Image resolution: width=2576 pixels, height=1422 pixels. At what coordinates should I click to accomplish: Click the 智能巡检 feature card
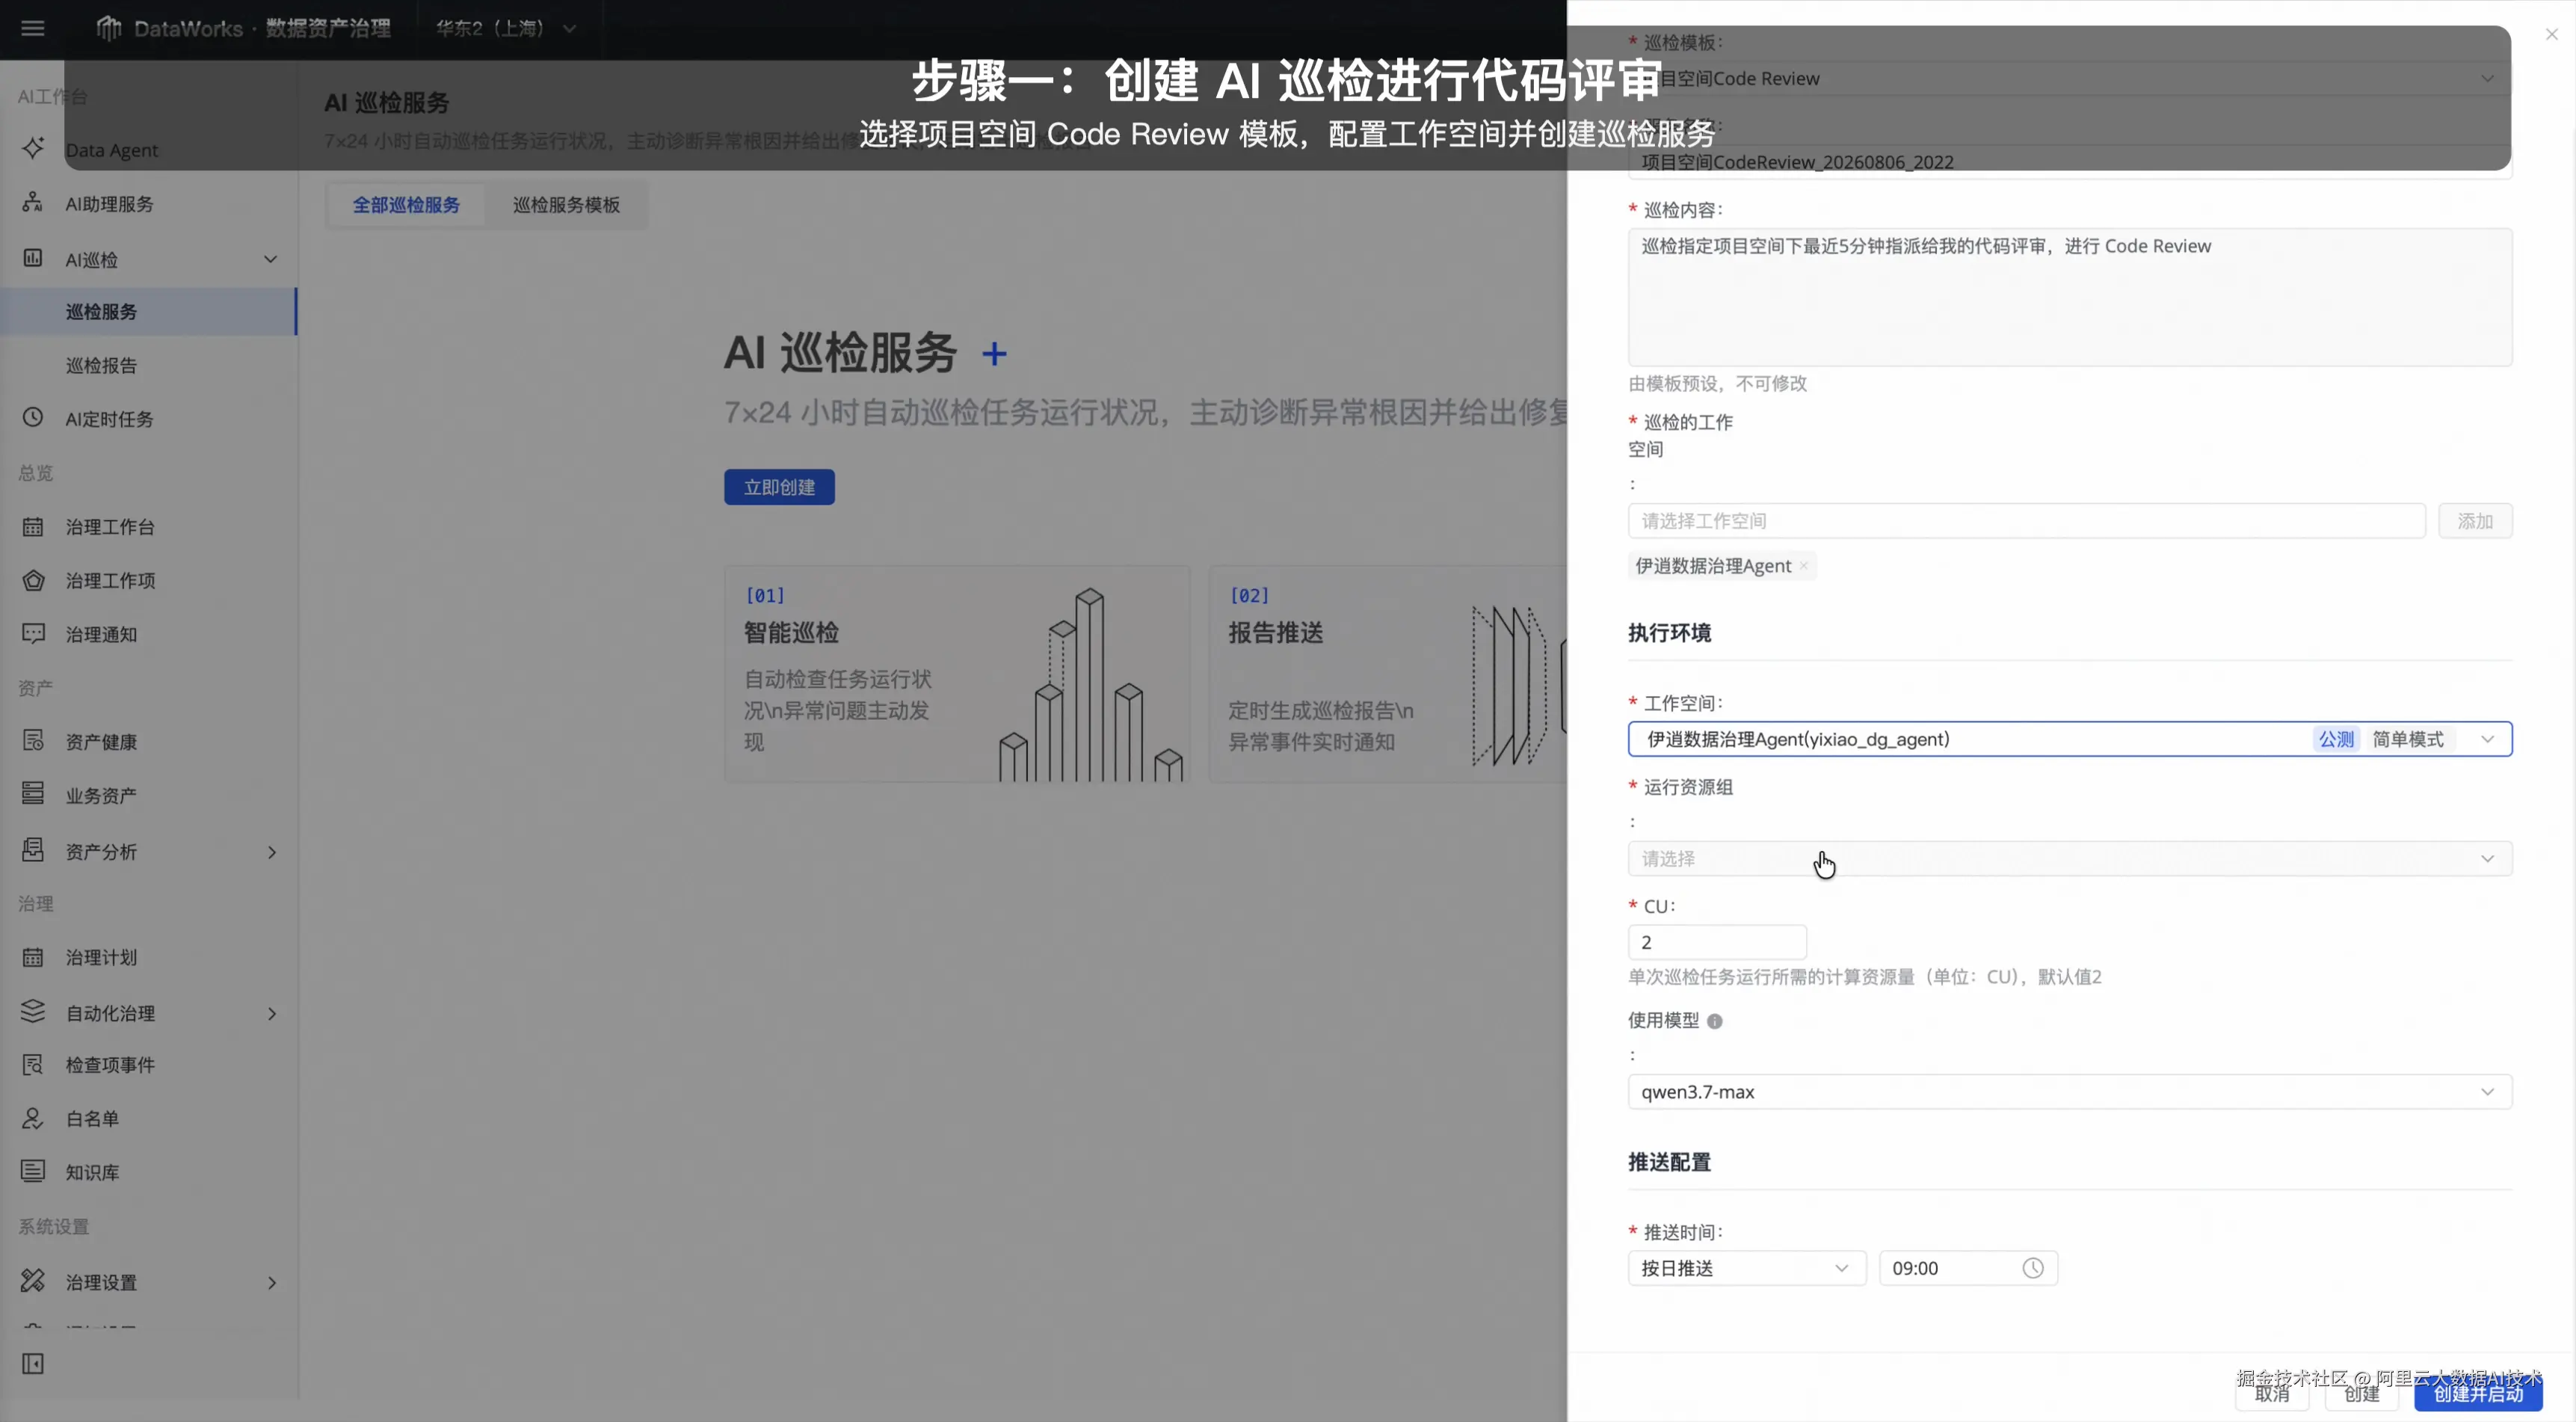click(957, 673)
